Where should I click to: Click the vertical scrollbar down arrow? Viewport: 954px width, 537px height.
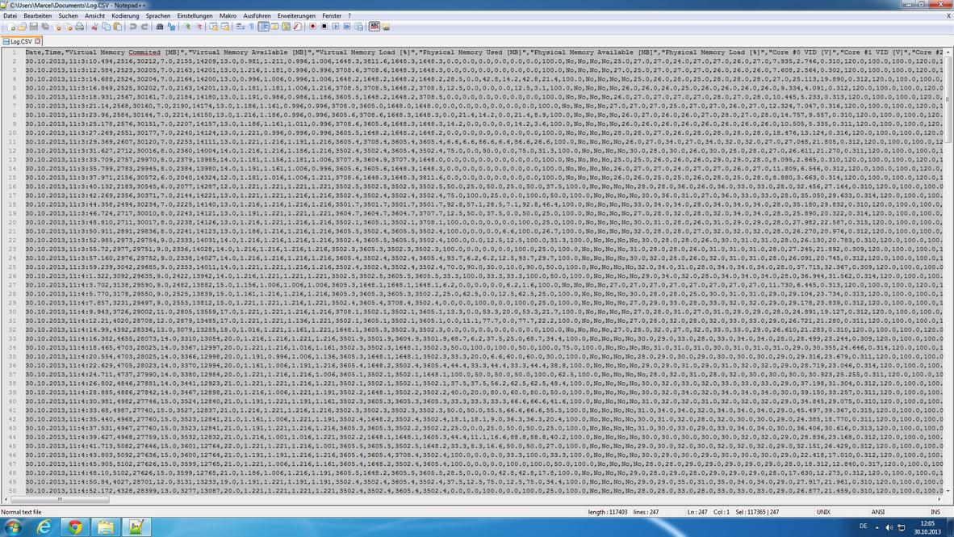(948, 491)
